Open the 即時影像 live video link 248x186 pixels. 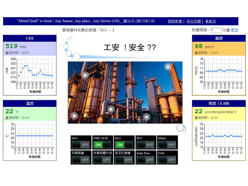[175, 21]
